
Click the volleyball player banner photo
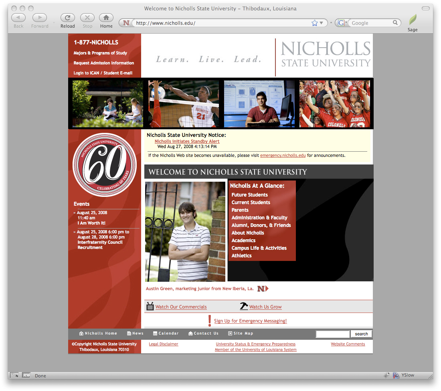[184, 104]
